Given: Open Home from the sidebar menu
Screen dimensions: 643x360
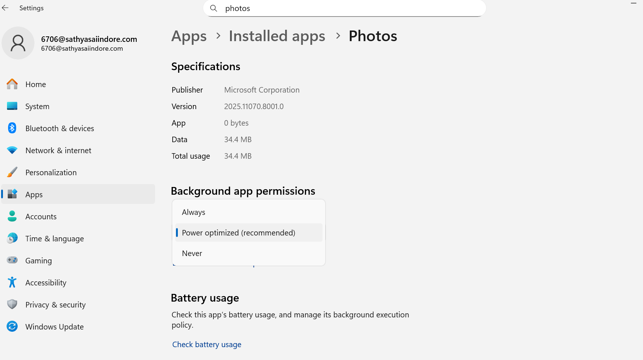Looking at the screenshot, I should pyautogui.click(x=35, y=84).
